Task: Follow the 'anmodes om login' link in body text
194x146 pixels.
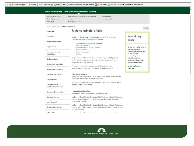Action: point(106,68)
